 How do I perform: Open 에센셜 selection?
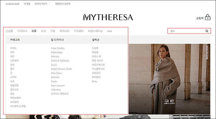(95, 52)
